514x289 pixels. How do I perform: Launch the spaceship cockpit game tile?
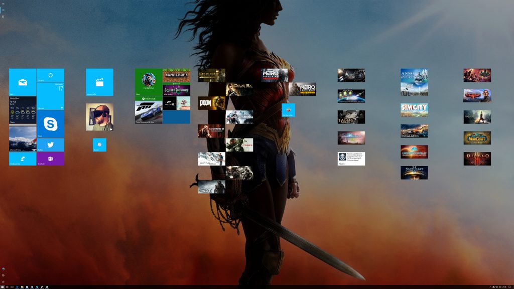351,75
